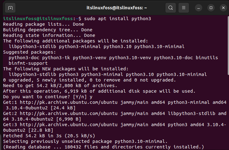Click the binfmt-support package text
229x150 pixels.
pyautogui.click(x=28, y=63)
